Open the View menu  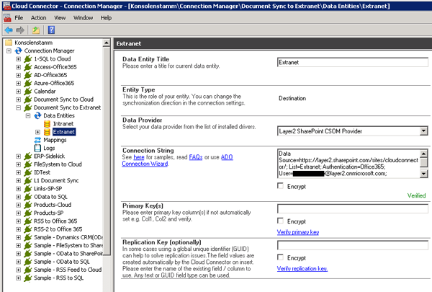(60, 17)
